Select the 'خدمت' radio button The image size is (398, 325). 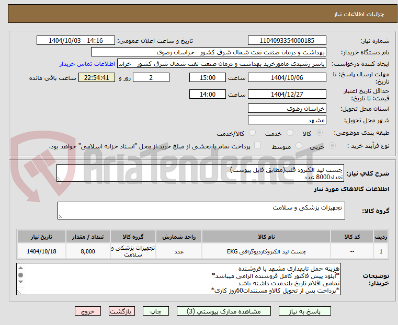[290, 133]
